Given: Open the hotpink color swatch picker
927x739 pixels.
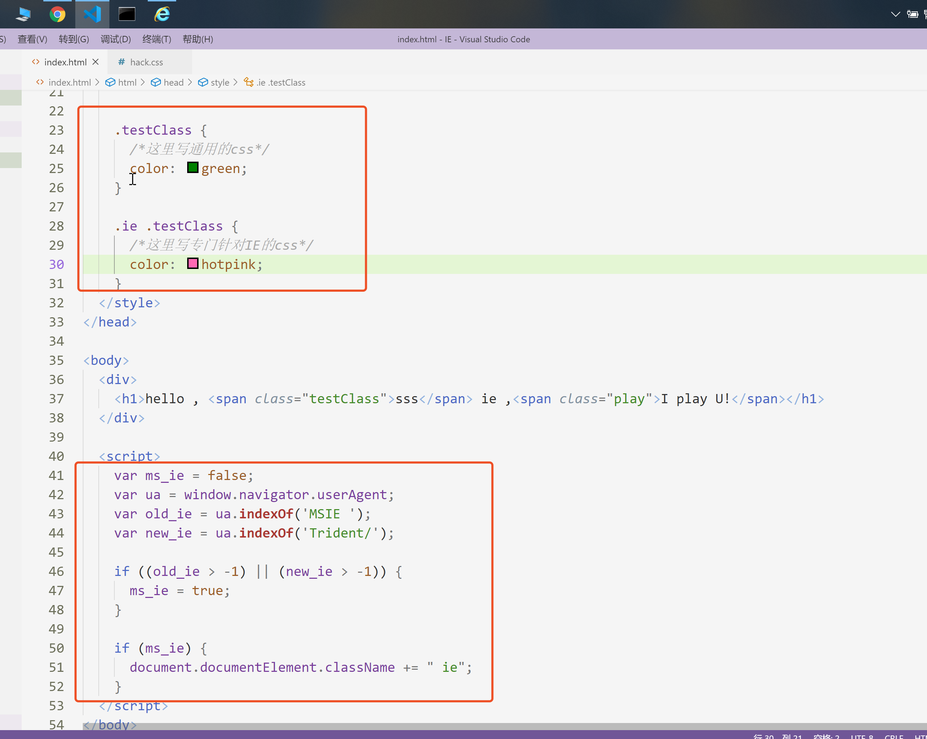Looking at the screenshot, I should pos(193,263).
